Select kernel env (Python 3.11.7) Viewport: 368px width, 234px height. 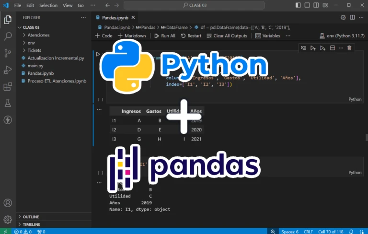click(x=342, y=35)
